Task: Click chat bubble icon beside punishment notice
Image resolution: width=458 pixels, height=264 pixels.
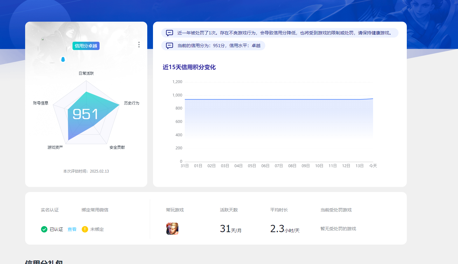Action: tap(170, 33)
